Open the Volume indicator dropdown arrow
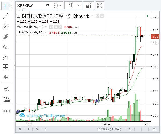 [x=46, y=27]
